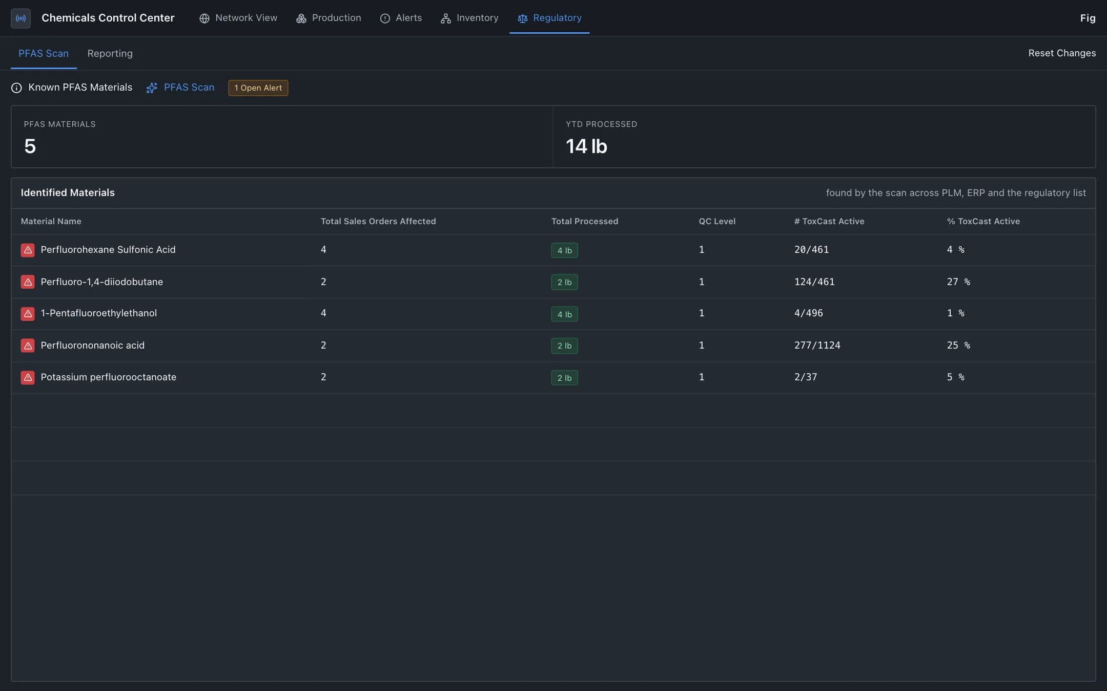Click the Alerts exclamation icon
Viewport: 1107px width, 691px height.
(385, 18)
